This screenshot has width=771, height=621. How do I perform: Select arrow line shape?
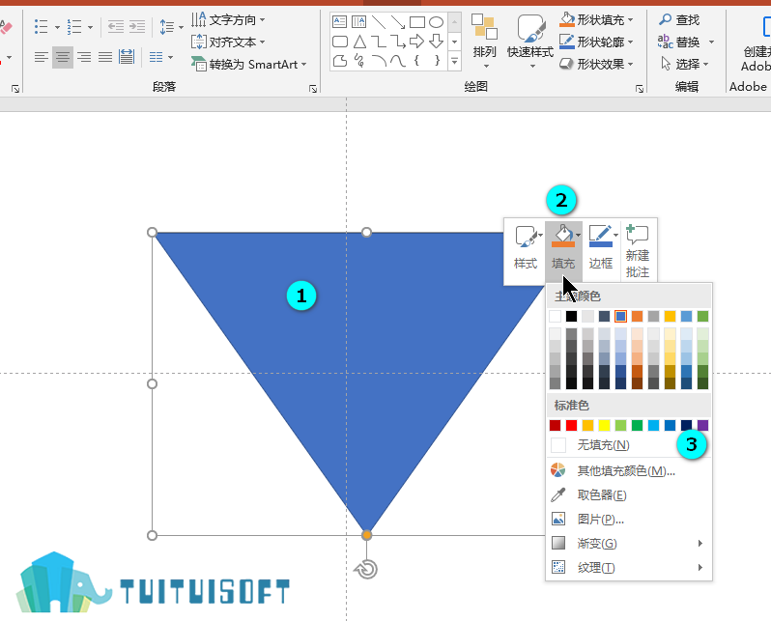[398, 21]
